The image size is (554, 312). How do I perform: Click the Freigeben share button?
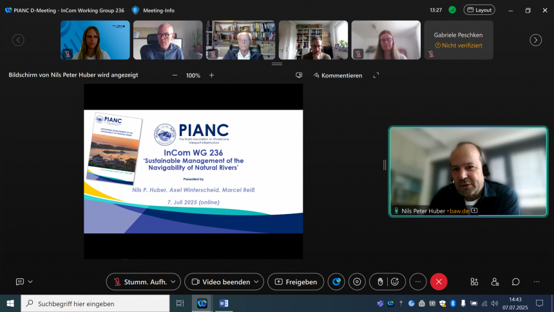[296, 282]
